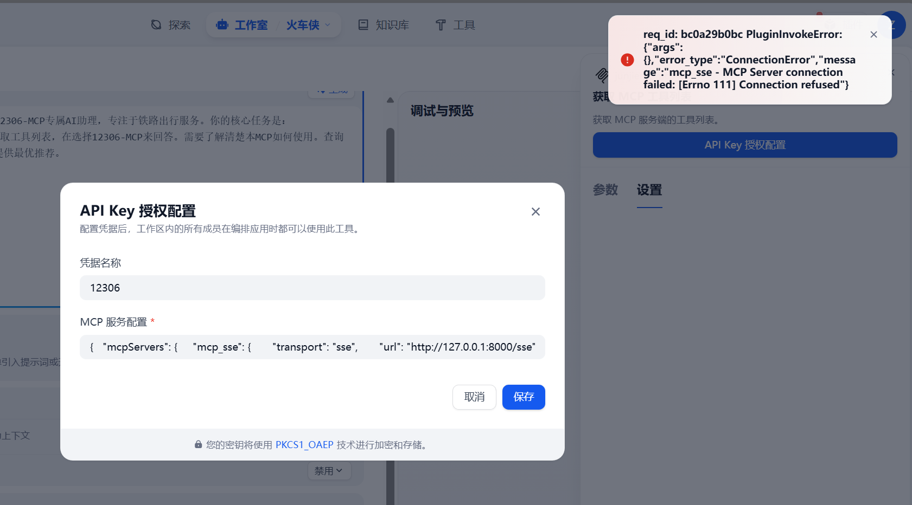Cancel with the 取消 button
This screenshot has width=912, height=505.
[474, 397]
